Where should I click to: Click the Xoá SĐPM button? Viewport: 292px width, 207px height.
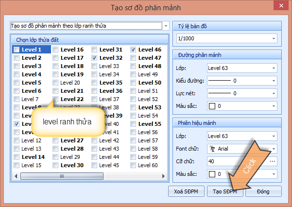[186, 191]
